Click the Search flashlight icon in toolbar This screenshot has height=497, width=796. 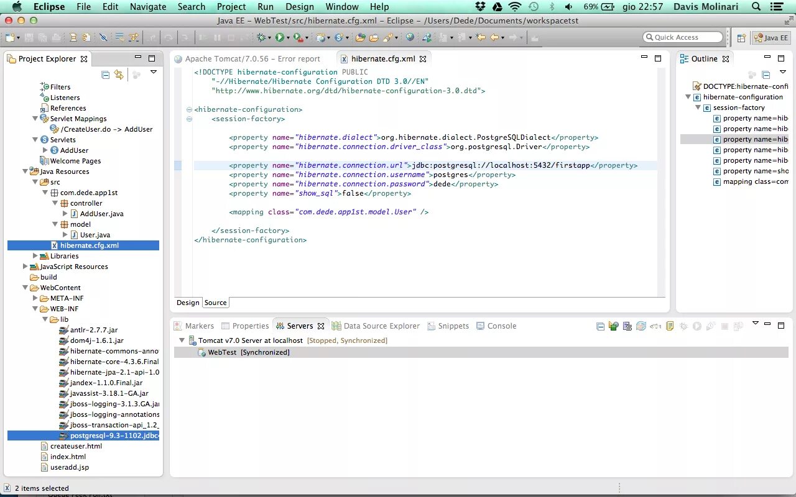tap(389, 38)
